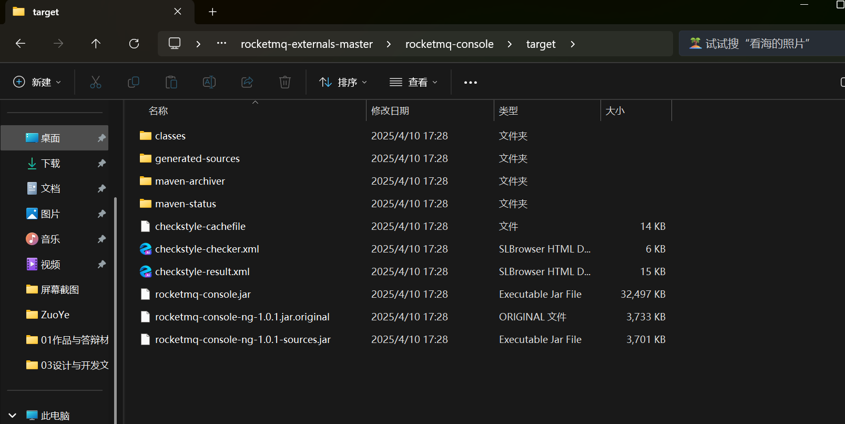Open 桌面 in the sidebar

click(x=55, y=138)
